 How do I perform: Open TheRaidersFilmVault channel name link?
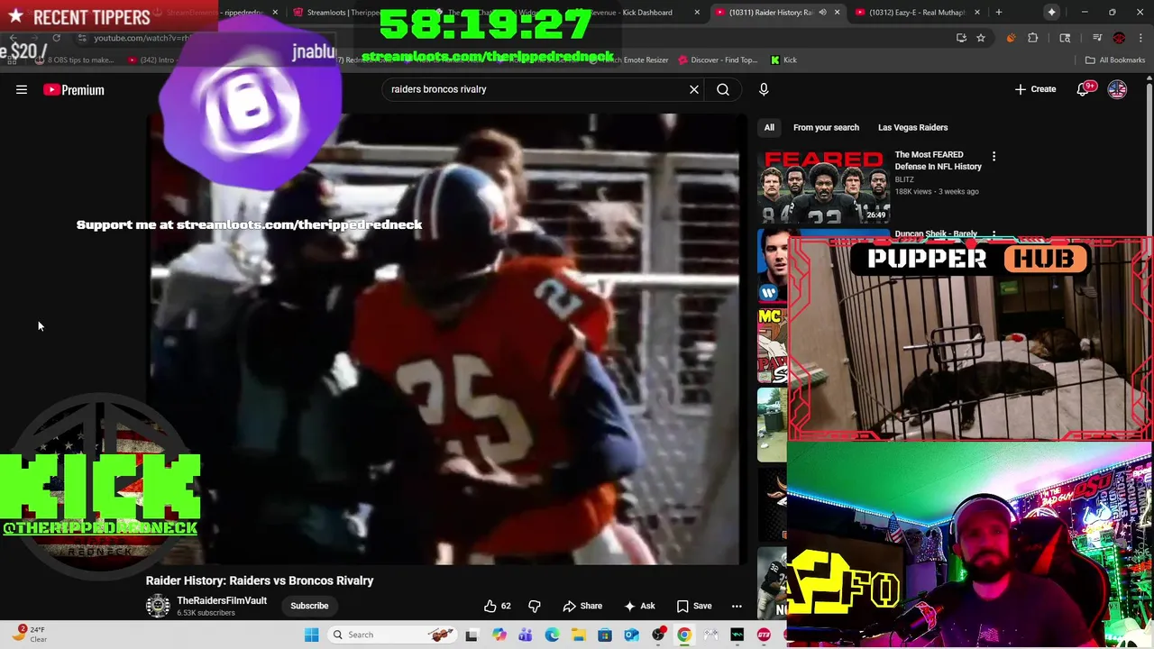pyautogui.click(x=222, y=600)
